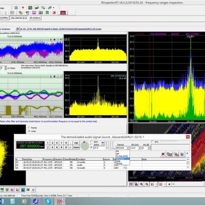Click the red signal graph icon in toolbar
This screenshot has height=205, width=205.
[63, 13]
